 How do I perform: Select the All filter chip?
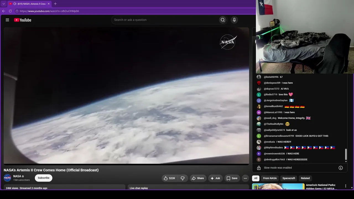point(256,178)
